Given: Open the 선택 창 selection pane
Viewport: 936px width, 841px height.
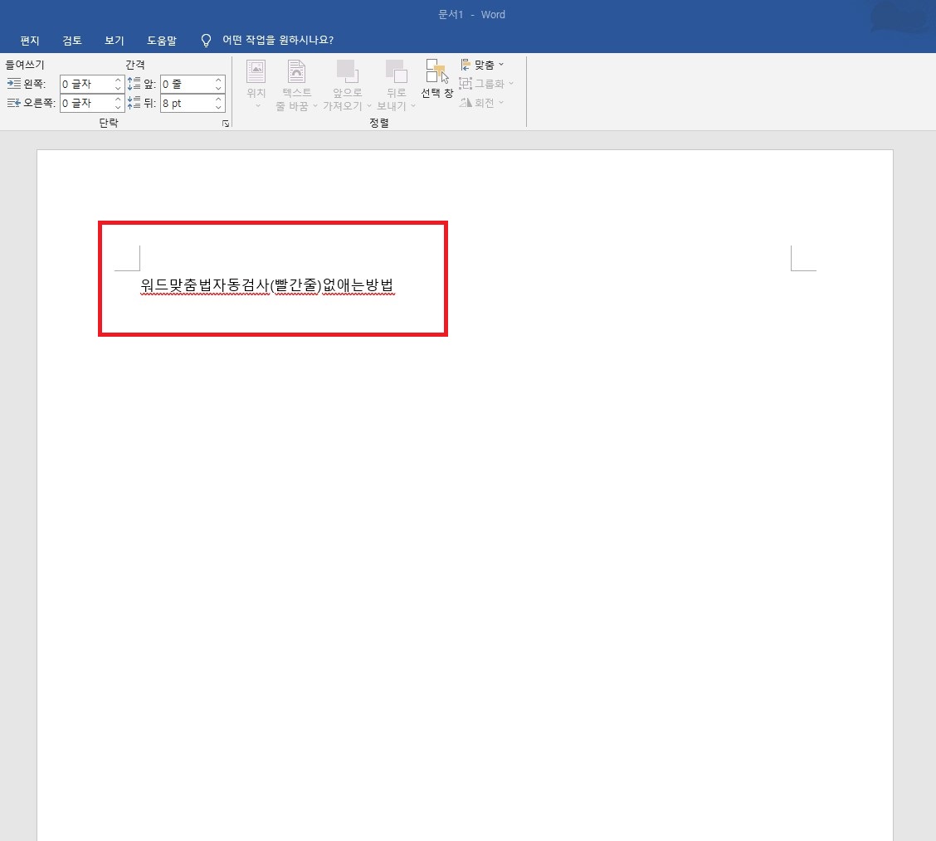Looking at the screenshot, I should [x=437, y=78].
